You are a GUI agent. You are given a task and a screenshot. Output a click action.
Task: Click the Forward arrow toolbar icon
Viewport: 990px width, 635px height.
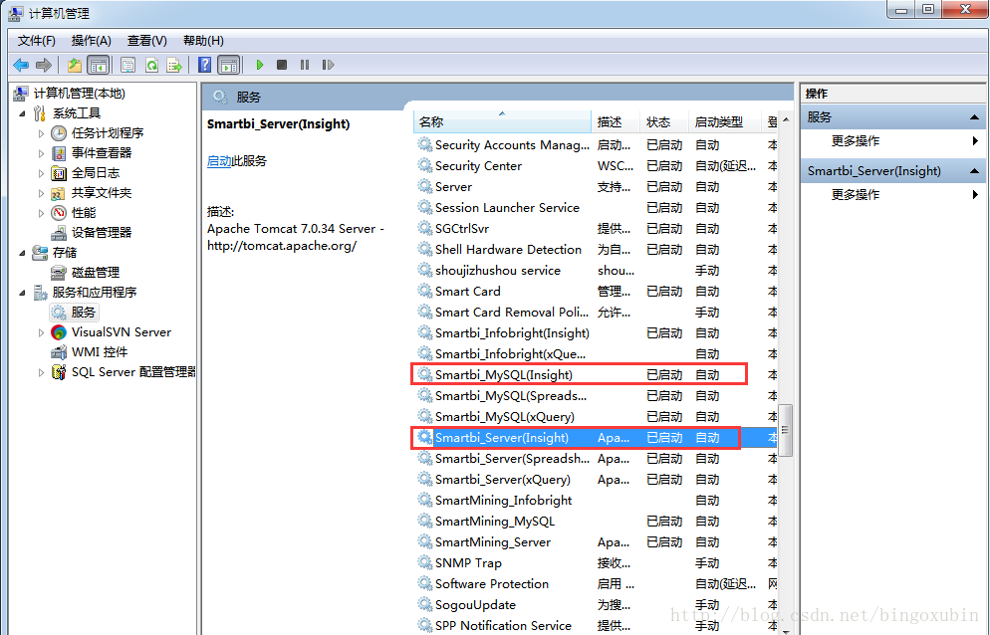[44, 65]
